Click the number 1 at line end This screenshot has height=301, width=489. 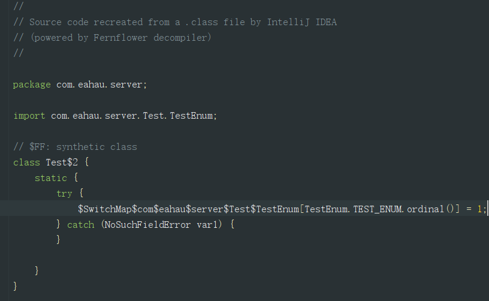tap(479, 209)
